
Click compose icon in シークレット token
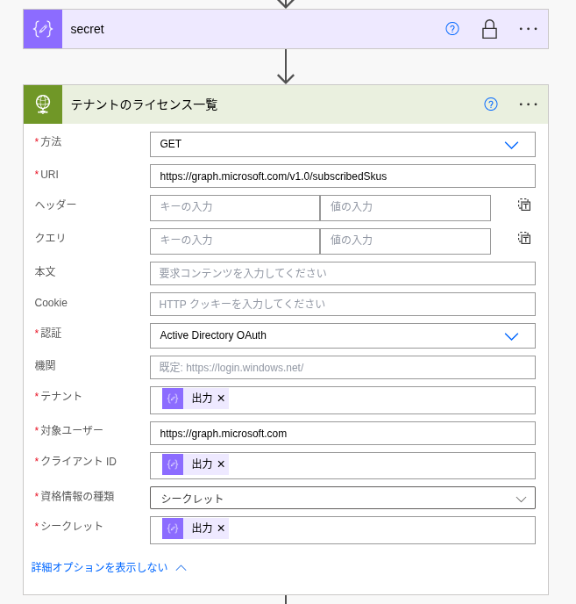[173, 528]
